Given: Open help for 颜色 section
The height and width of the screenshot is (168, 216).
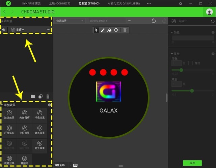Looking at the screenshot, I should pyautogui.click(x=213, y=32).
